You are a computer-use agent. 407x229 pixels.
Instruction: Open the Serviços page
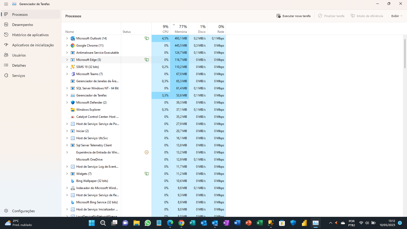point(31,76)
